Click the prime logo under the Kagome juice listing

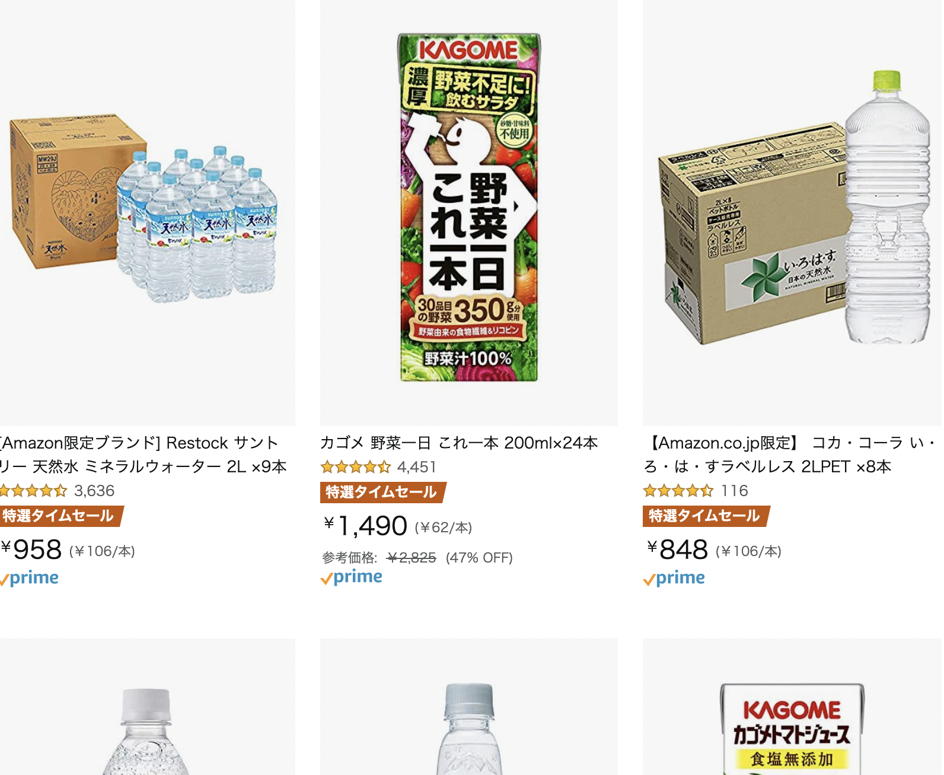coord(352,577)
